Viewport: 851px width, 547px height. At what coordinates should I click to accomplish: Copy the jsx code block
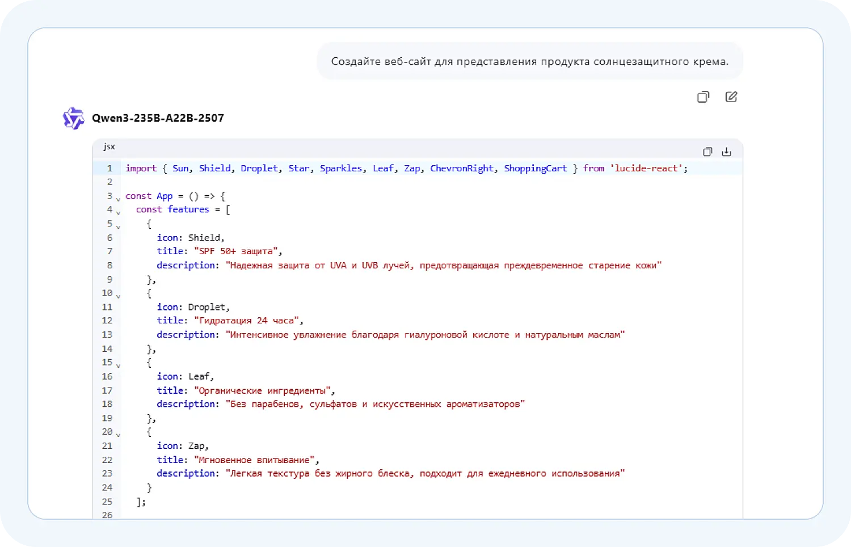pyautogui.click(x=707, y=152)
